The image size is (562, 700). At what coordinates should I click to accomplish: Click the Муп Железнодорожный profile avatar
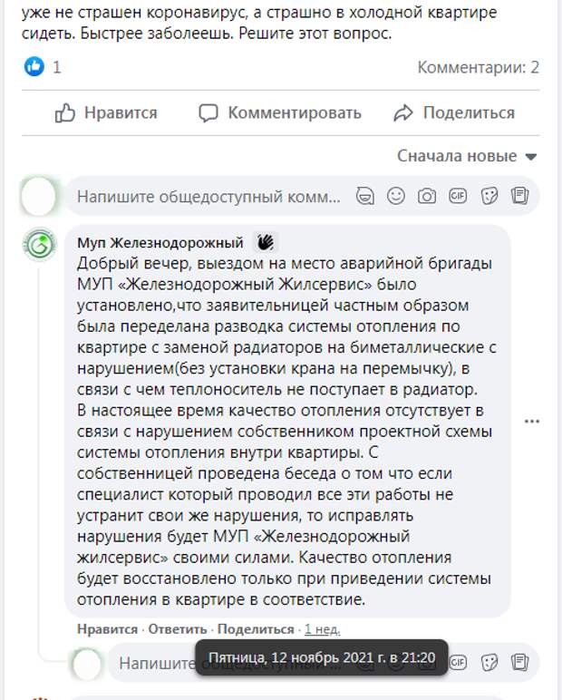[x=39, y=244]
